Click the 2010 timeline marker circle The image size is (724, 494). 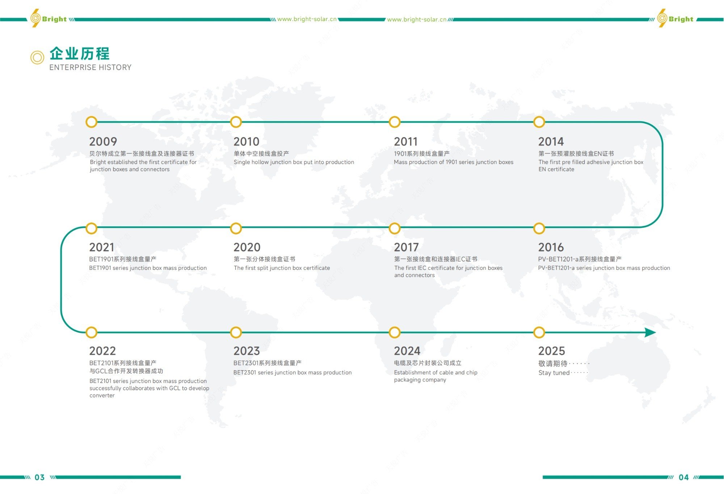click(236, 122)
